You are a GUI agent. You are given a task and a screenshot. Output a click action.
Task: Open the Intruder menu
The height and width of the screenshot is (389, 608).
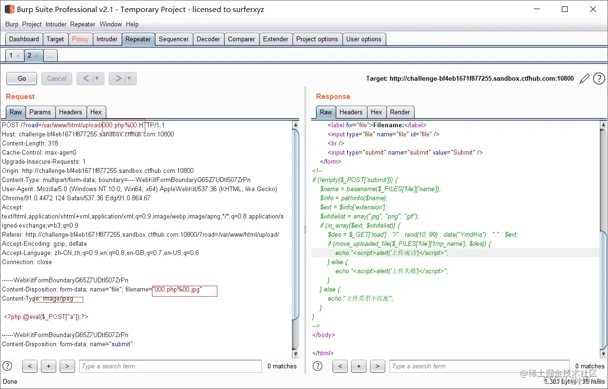pyautogui.click(x=56, y=24)
